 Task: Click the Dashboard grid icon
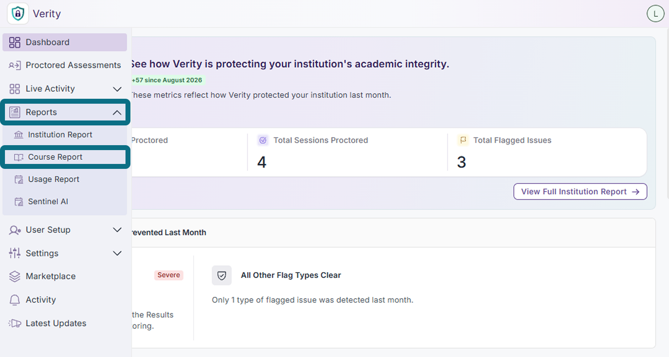pos(15,42)
